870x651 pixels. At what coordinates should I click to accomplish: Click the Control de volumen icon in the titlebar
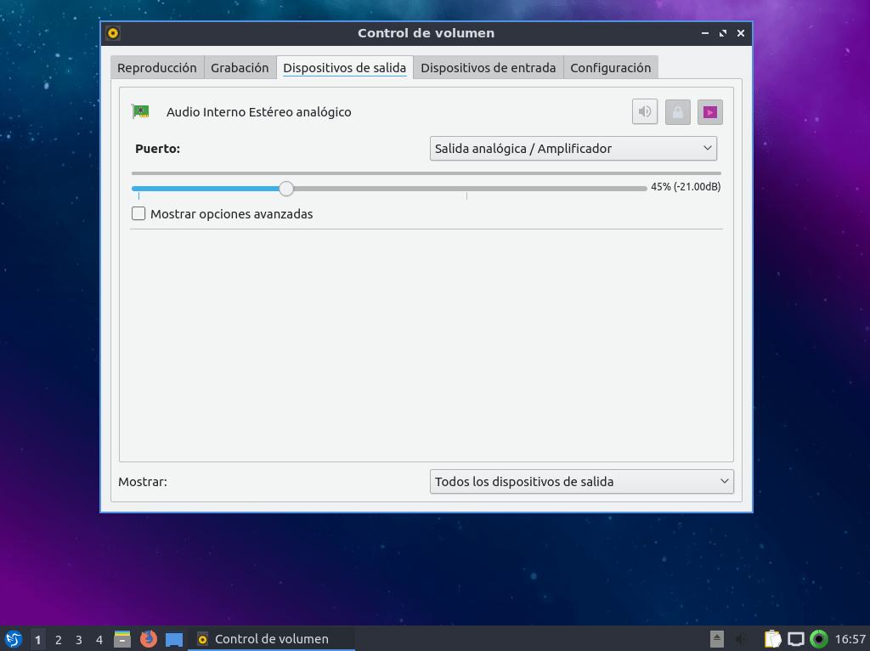[111, 33]
